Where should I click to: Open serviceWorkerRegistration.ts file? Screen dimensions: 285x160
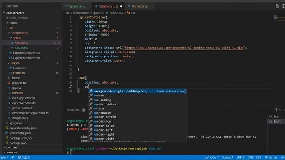[30, 113]
